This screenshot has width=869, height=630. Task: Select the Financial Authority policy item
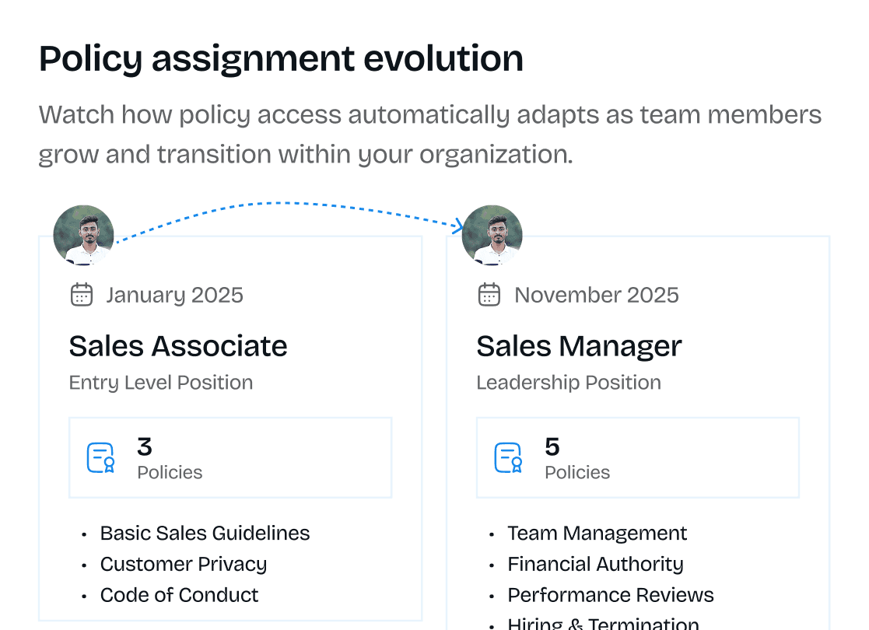coord(595,564)
